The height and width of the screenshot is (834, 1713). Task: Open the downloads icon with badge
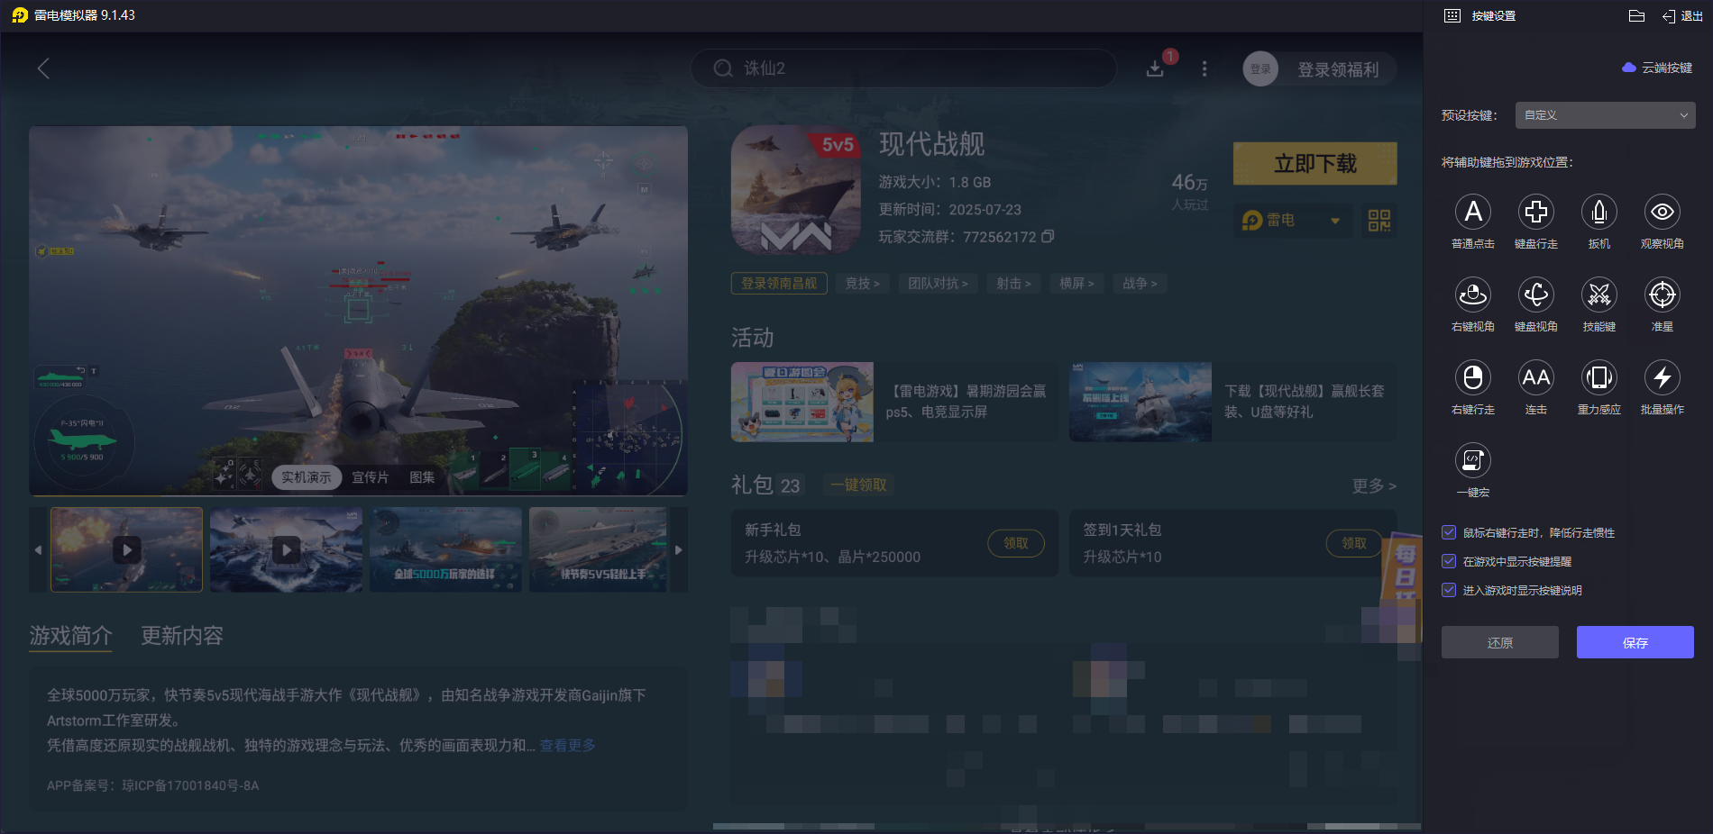point(1155,68)
